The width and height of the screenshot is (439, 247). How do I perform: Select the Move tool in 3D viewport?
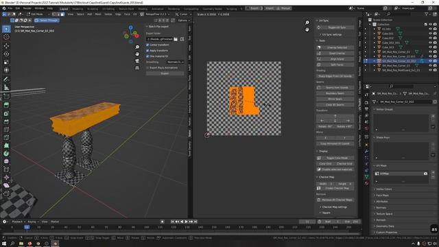click(x=6, y=46)
